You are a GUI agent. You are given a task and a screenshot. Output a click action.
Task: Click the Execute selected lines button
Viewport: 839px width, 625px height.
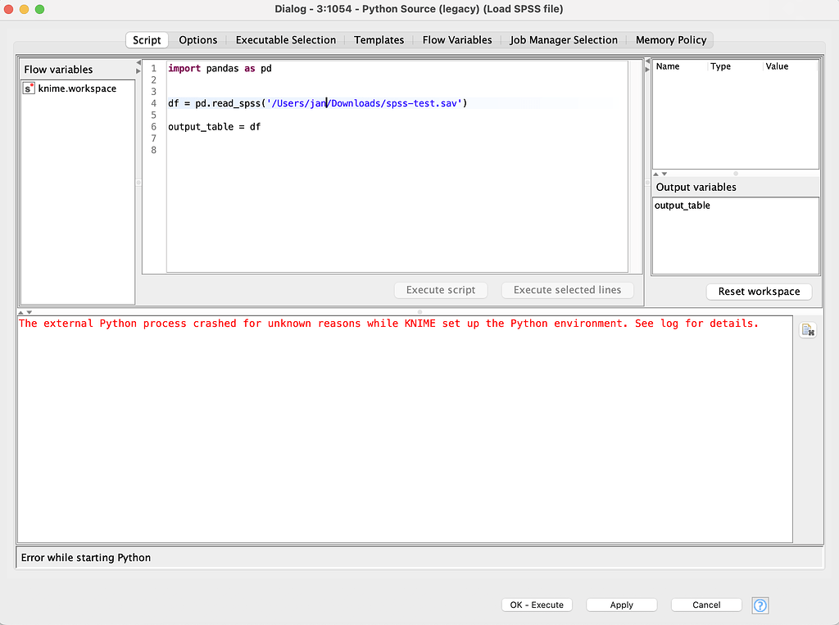pyautogui.click(x=567, y=289)
